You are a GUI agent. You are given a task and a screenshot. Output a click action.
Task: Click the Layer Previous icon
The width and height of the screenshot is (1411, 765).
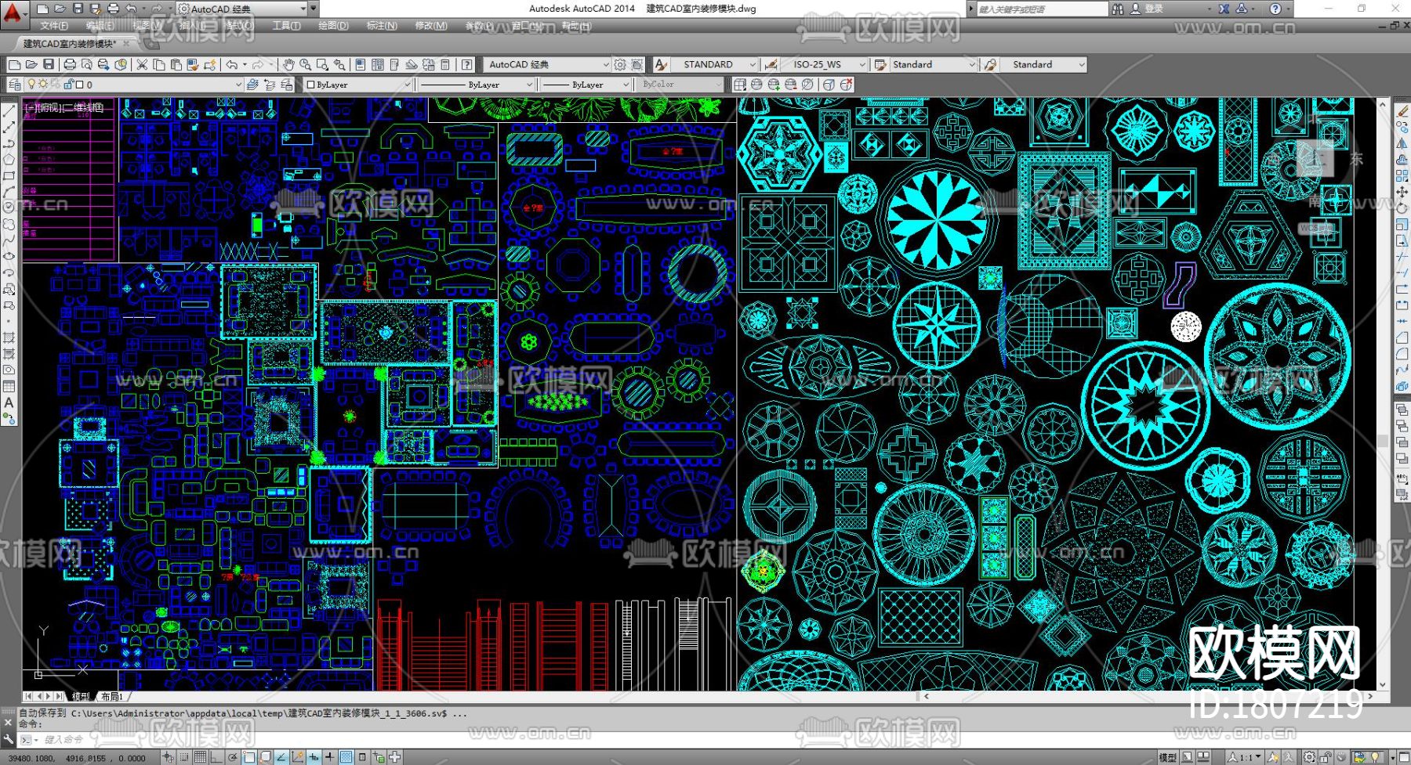270,85
